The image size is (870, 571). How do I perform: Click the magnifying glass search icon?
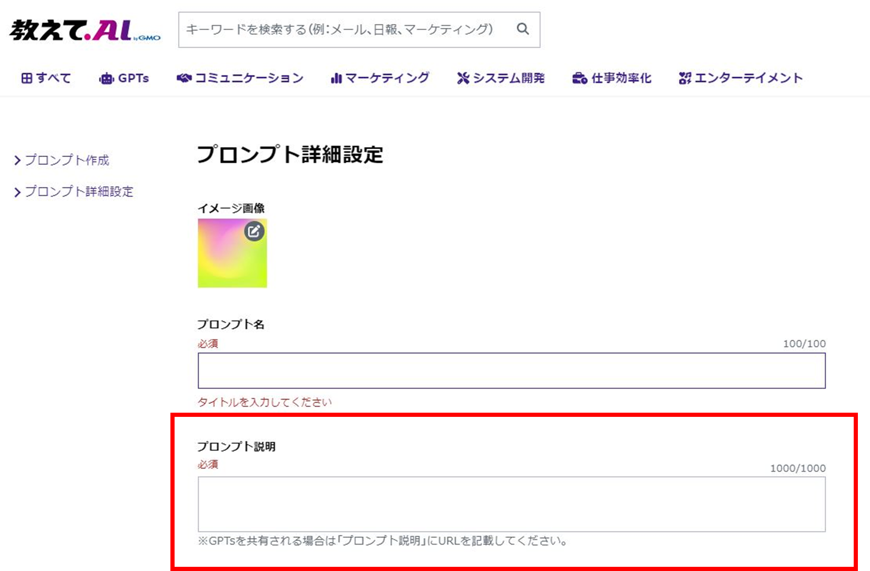pyautogui.click(x=523, y=29)
